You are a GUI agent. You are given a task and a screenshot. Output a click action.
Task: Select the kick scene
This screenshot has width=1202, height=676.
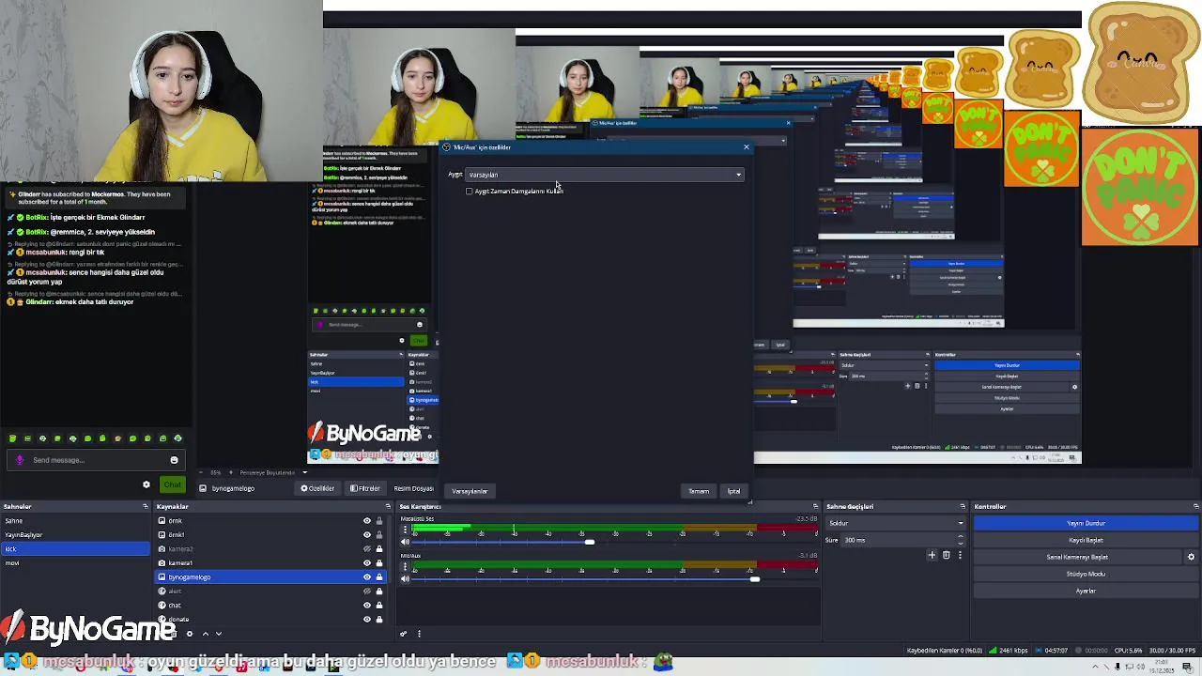click(75, 548)
